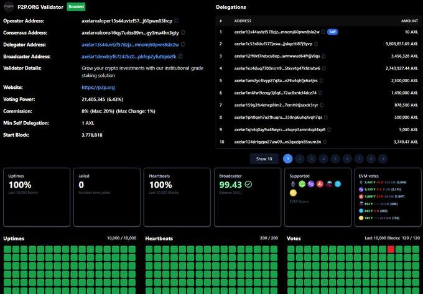Open address axelar1ph0qnh7u2fhuqrx delegation row 8
Image resolution: width=423 pixels, height=294 pixels.
278,117
